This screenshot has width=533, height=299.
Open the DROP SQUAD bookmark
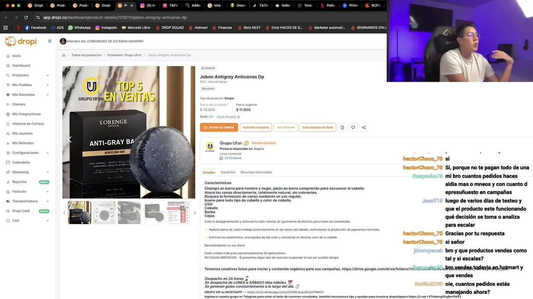click(169, 27)
